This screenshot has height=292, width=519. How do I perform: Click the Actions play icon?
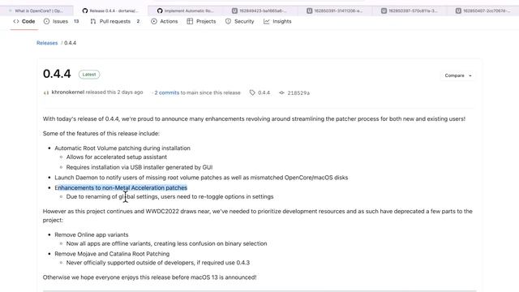(154, 21)
